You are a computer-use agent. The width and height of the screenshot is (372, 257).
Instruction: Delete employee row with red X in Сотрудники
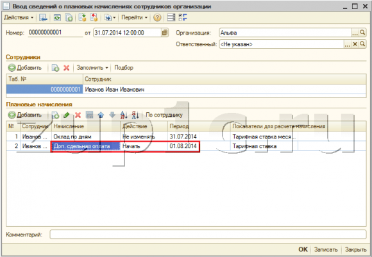pyautogui.click(x=67, y=68)
